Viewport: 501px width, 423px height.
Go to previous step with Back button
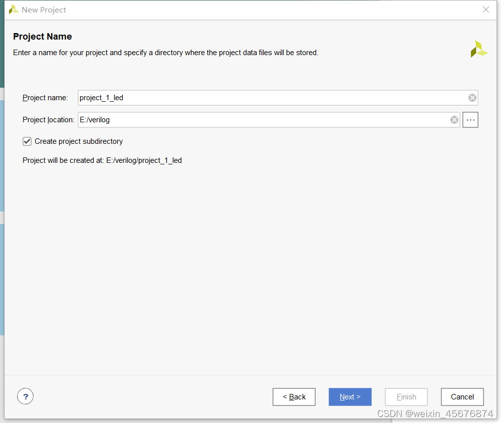click(294, 397)
